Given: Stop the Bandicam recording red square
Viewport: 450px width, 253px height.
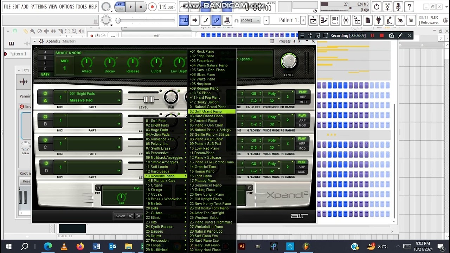Looking at the screenshot, I should click(x=382, y=35).
